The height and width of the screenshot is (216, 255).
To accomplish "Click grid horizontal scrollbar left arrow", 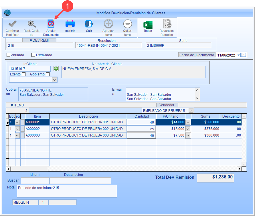I will click(9, 169).
